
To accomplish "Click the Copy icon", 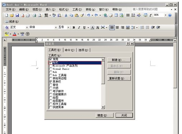I will click(x=71, y=15).
